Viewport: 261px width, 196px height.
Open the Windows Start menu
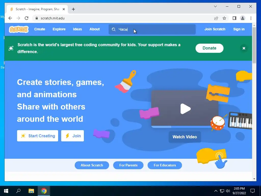pyautogui.click(x=6, y=191)
